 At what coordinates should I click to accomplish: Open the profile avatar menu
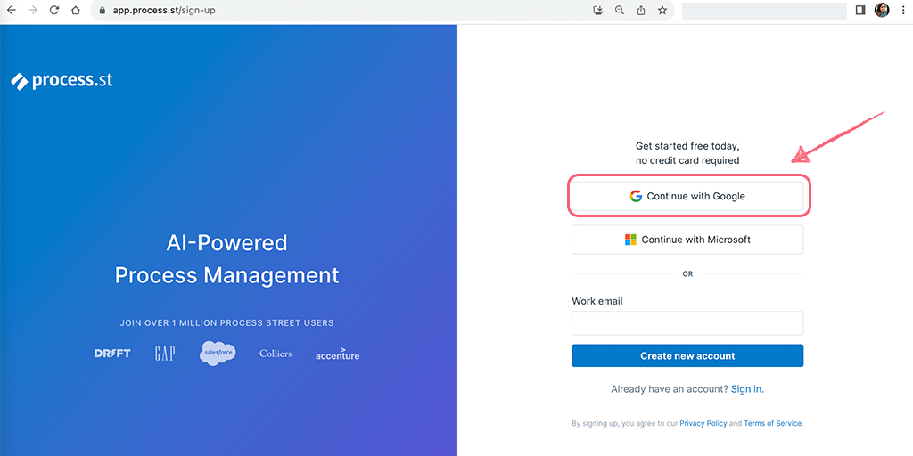(882, 11)
